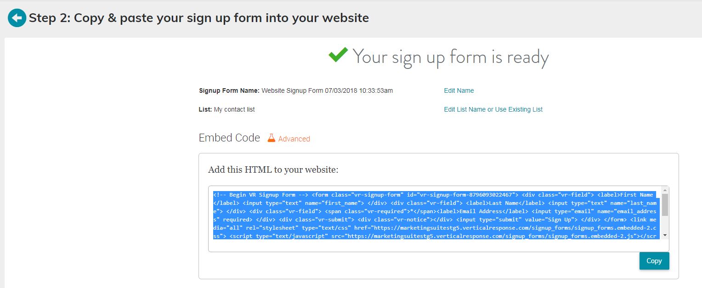Image resolution: width=702 pixels, height=288 pixels.
Task: Copy the embed code with the Copy button
Action: coord(654,261)
